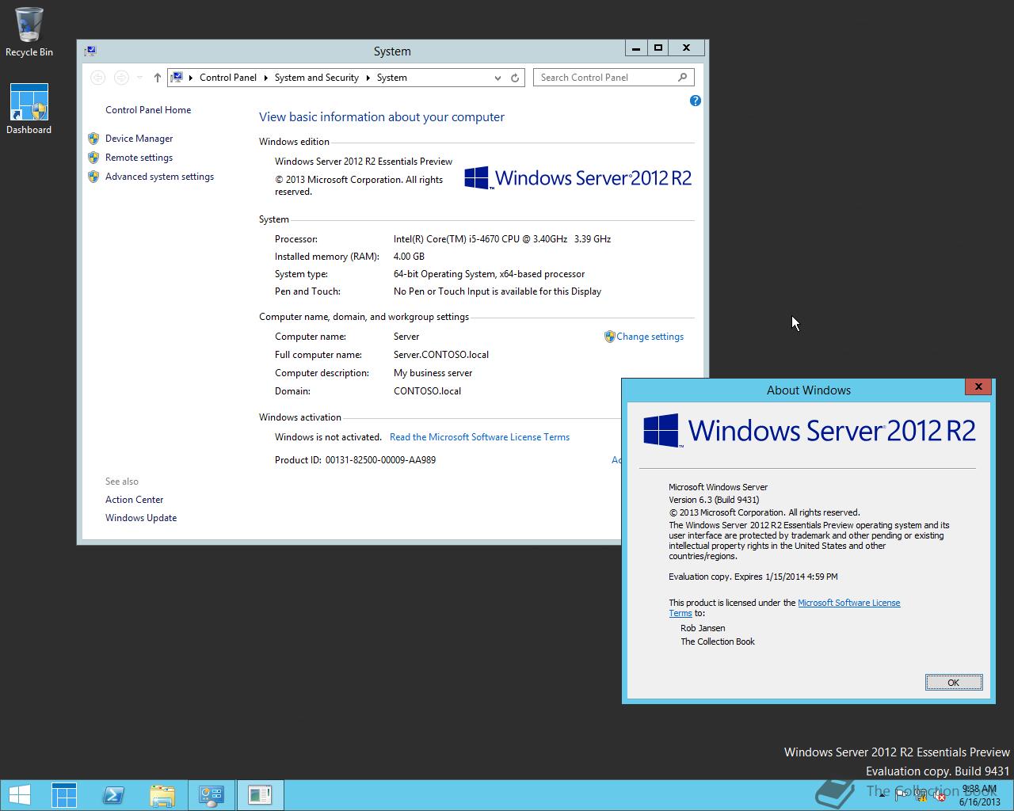The width and height of the screenshot is (1014, 811).
Task: Click shield icon beside Advanced system settings
Action: 93,177
